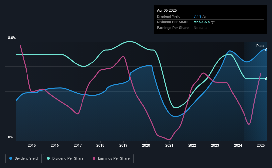
Task: Toggle the Earnings Per Share legend button
Action: 111,159
